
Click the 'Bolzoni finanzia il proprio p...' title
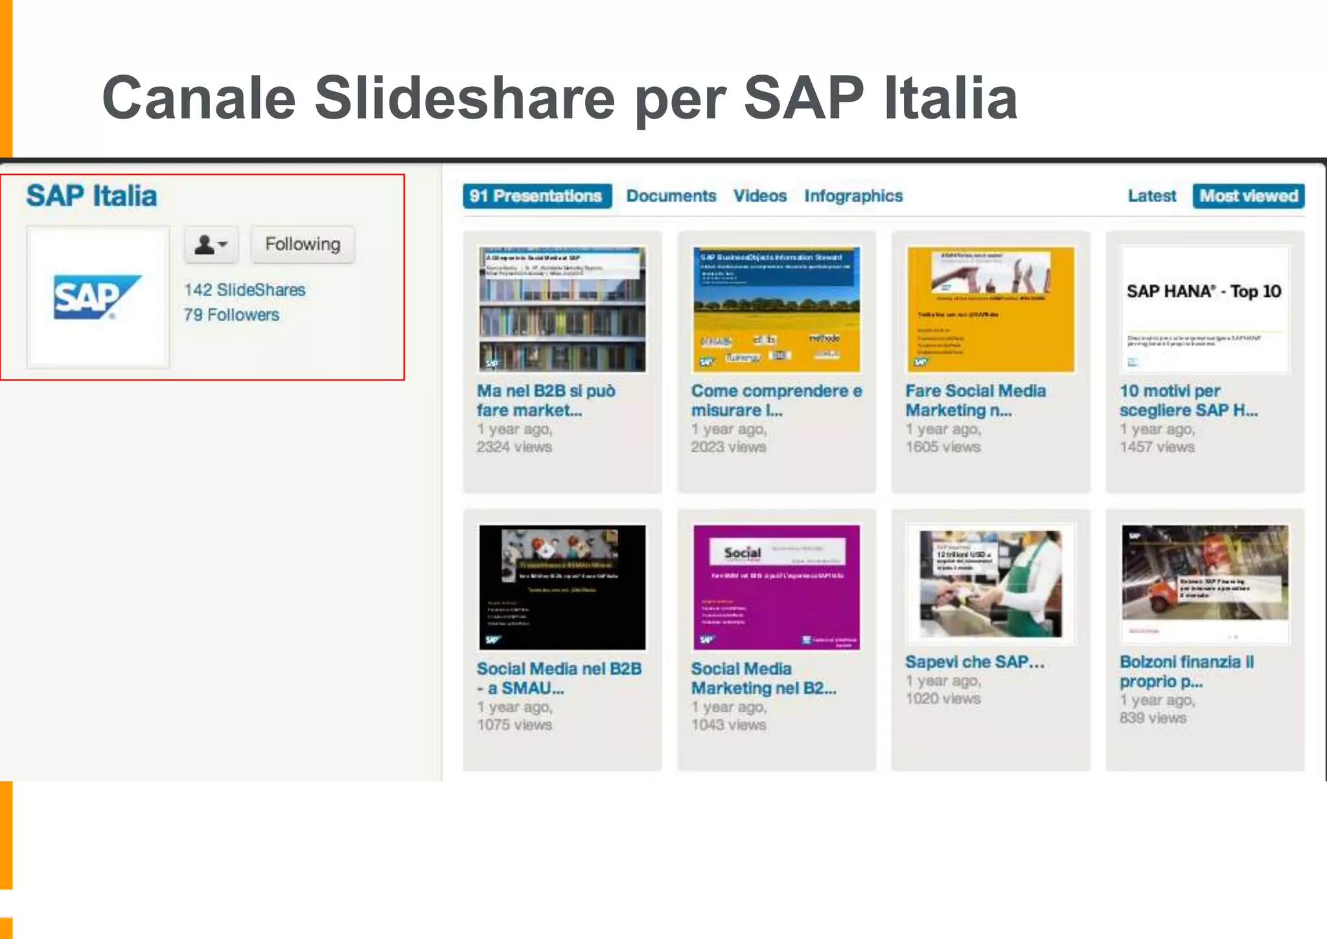(1187, 671)
